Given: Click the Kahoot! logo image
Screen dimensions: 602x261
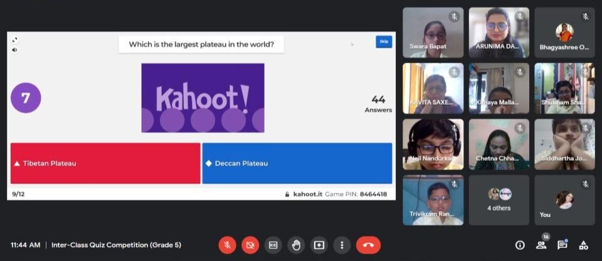Looking at the screenshot, I should click(x=203, y=97).
